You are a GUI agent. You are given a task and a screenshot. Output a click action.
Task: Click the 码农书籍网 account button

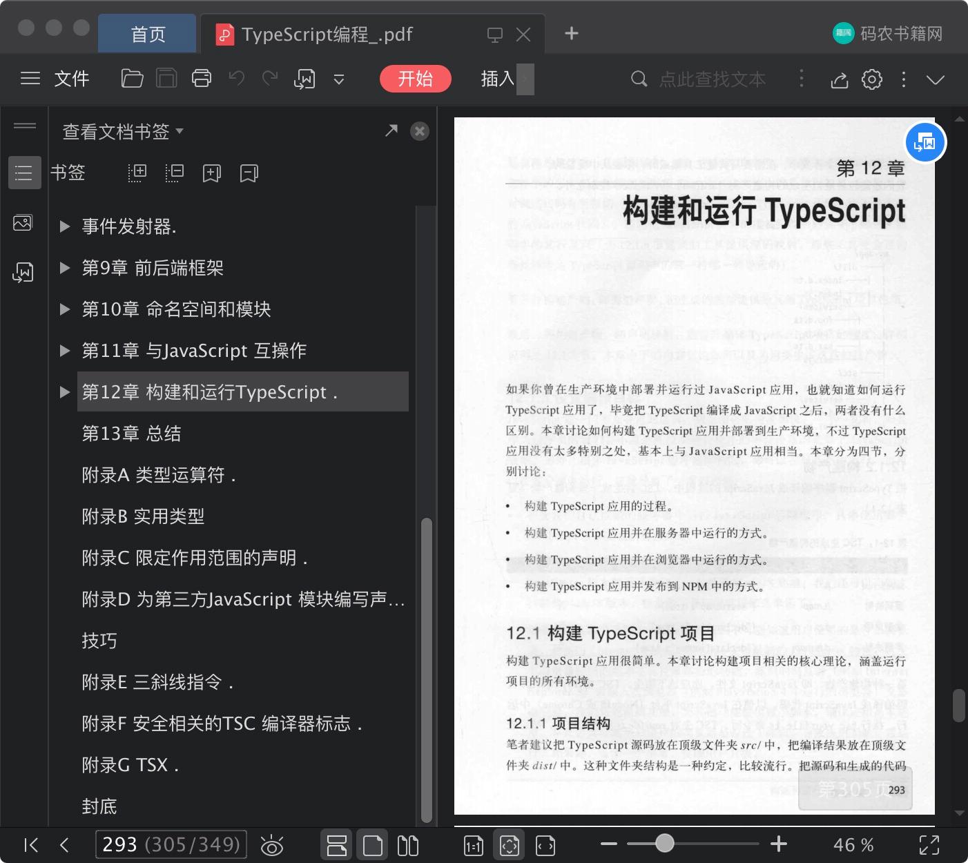[x=888, y=33]
